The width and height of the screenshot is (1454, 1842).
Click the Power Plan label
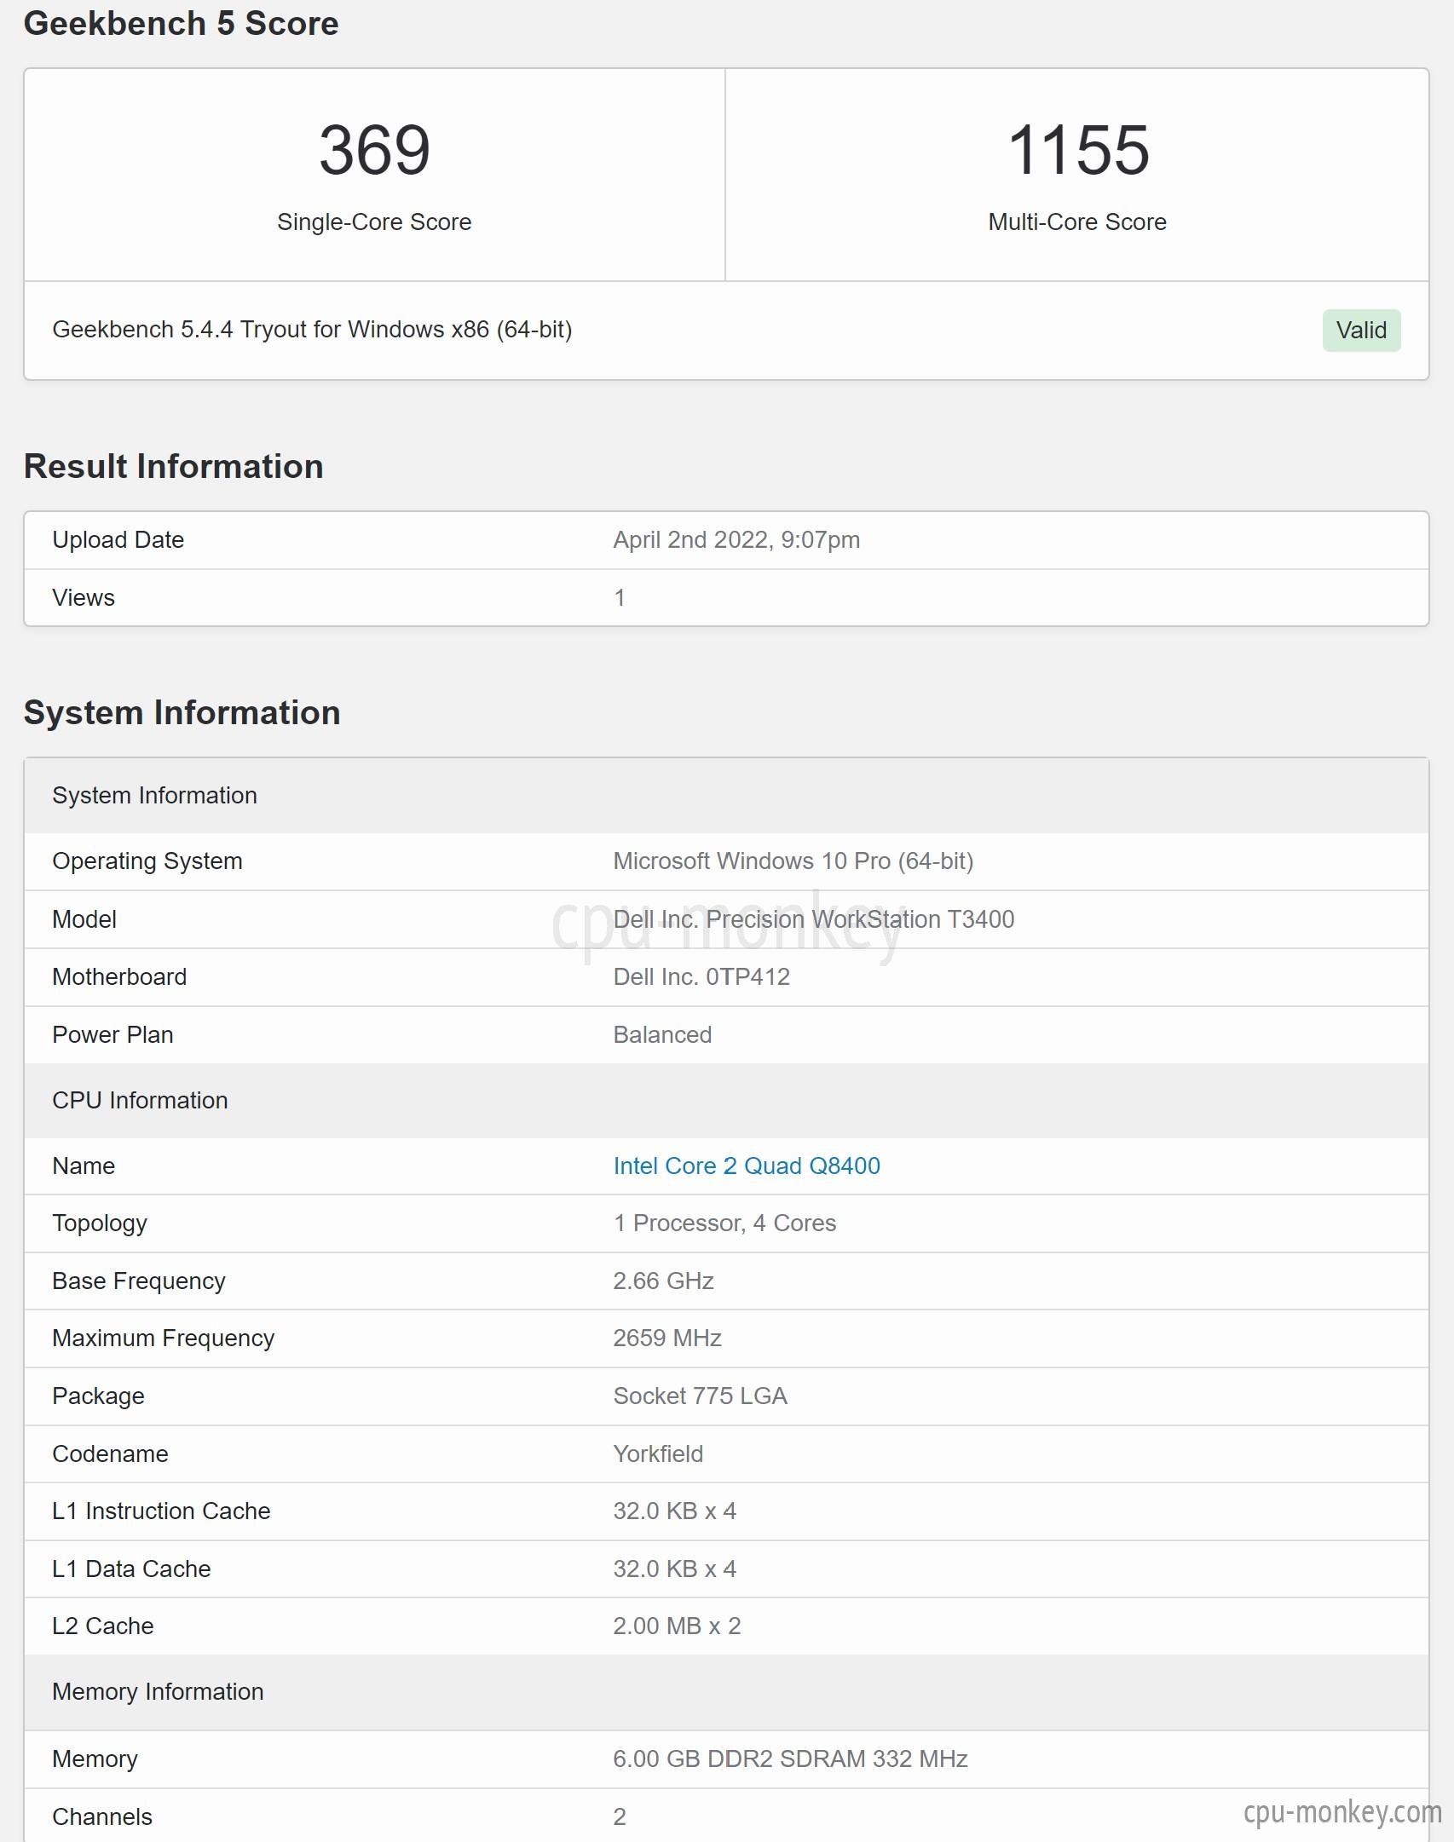[x=113, y=1034]
